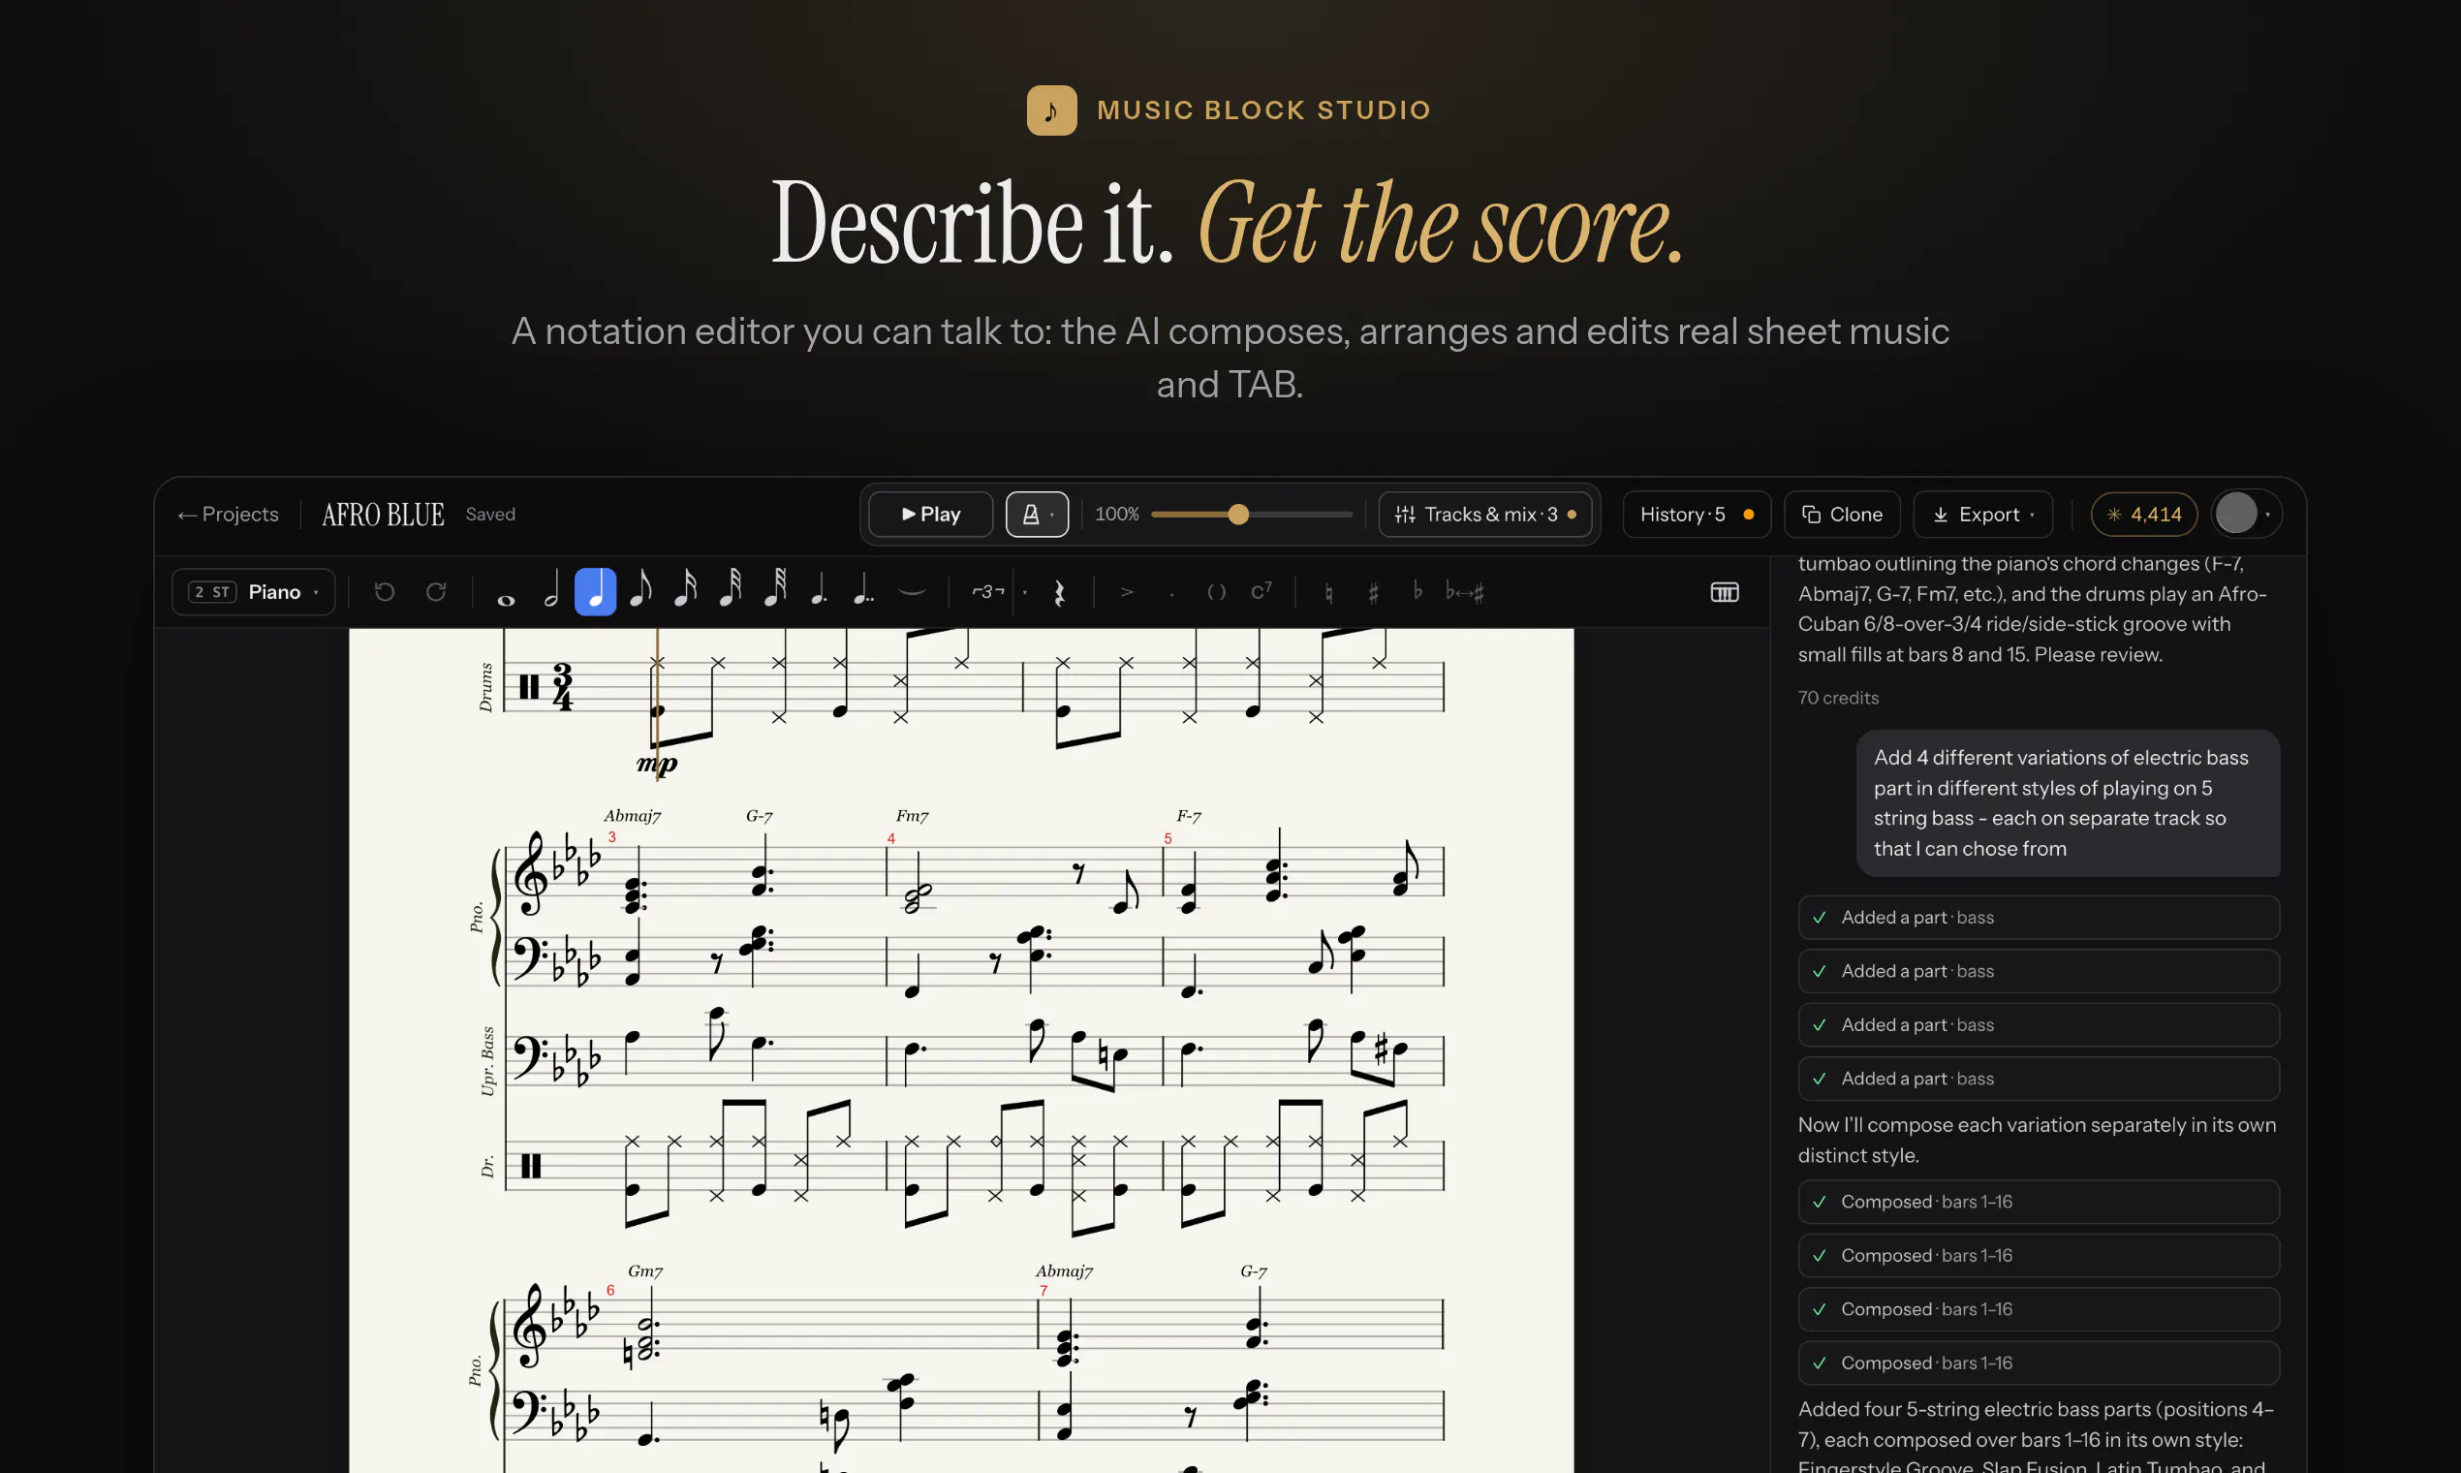
Task: Insert a rest with the rest icon
Action: pos(1059,592)
